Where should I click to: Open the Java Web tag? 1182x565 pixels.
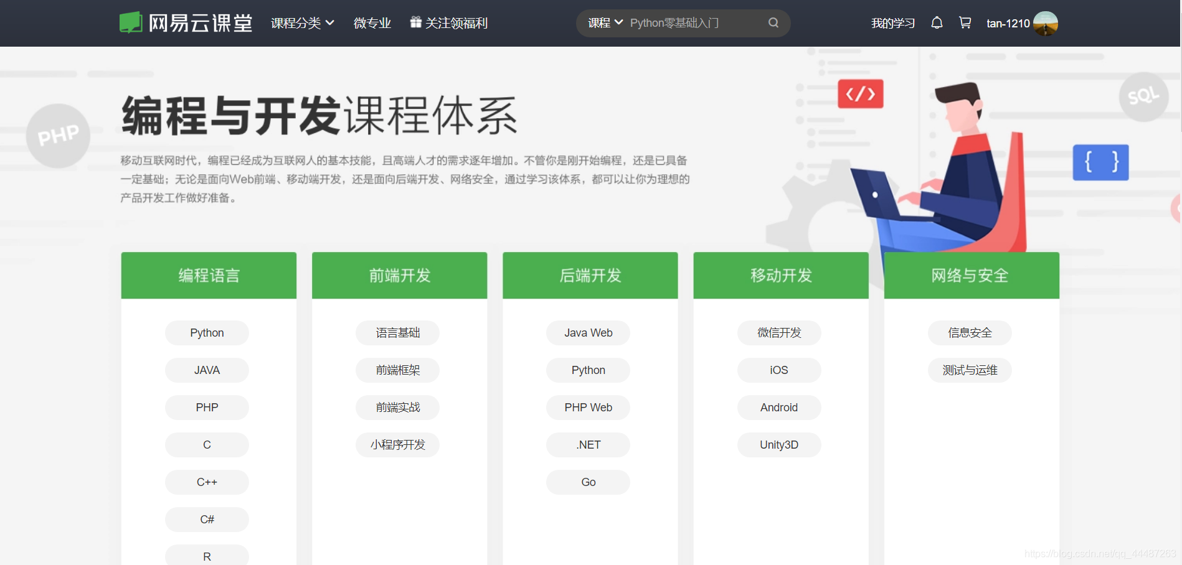(x=588, y=333)
